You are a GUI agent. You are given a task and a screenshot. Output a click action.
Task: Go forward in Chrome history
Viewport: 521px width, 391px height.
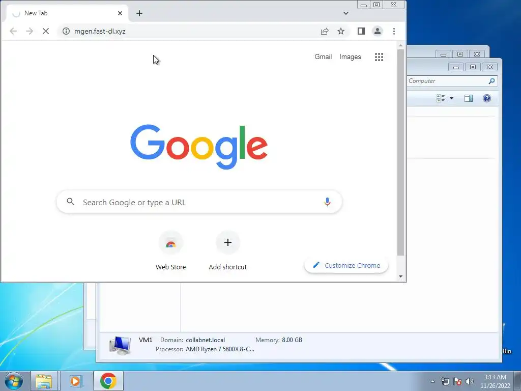30,31
